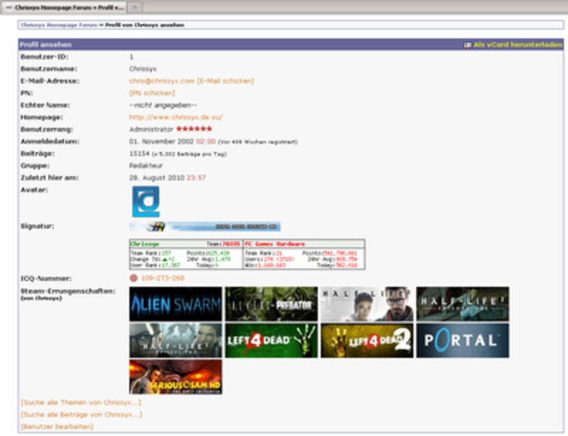Click the Chrissyx avatar image

(x=146, y=202)
